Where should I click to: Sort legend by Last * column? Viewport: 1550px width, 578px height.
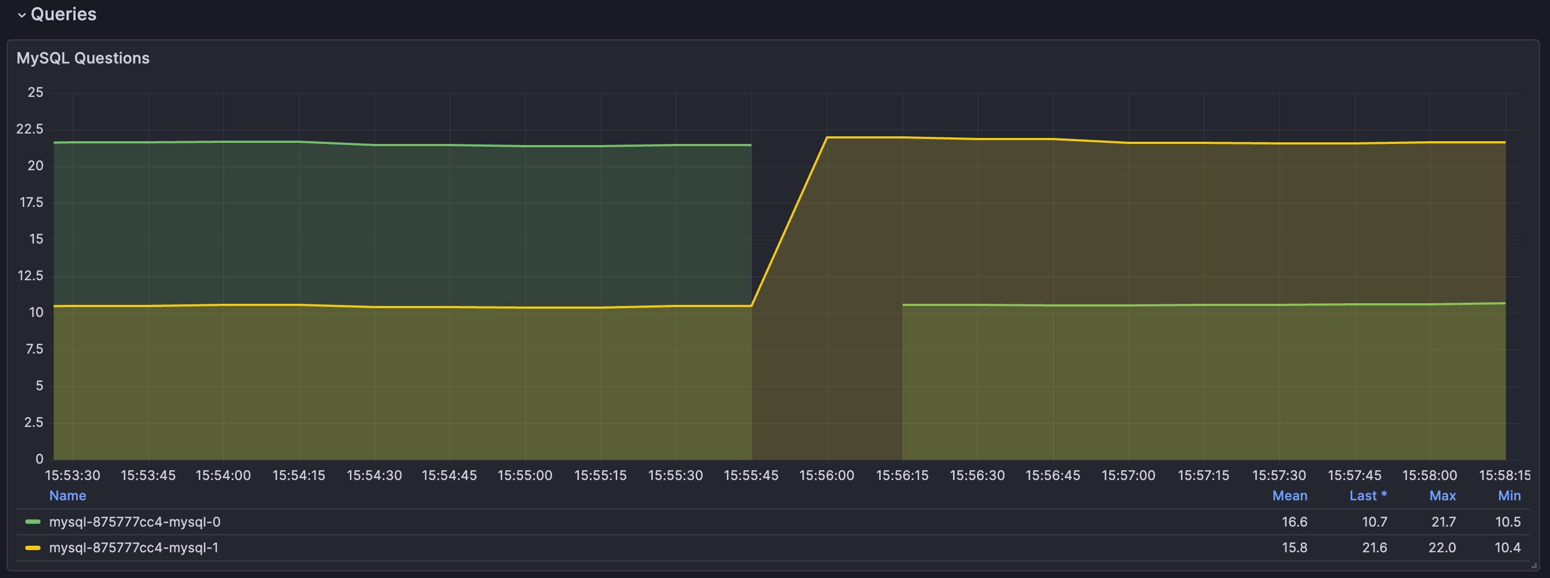point(1368,496)
